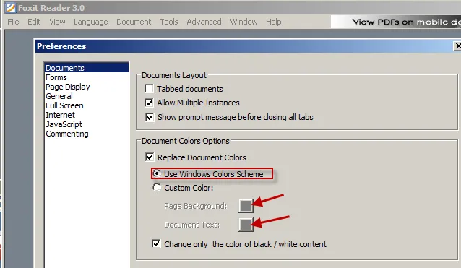Image resolution: width=461 pixels, height=268 pixels.
Task: Click the Document Text color swatch
Action: click(246, 225)
